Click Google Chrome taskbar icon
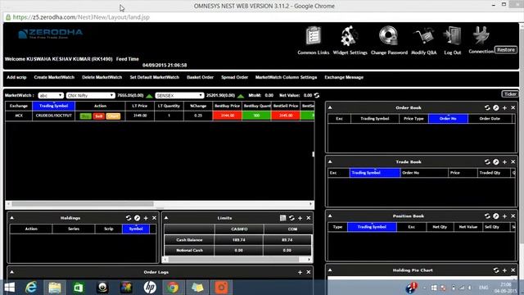 tap(173, 288)
